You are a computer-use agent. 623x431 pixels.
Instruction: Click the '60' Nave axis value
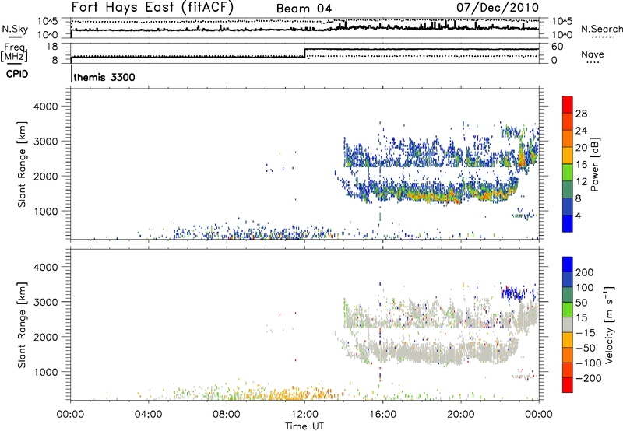[x=558, y=47]
